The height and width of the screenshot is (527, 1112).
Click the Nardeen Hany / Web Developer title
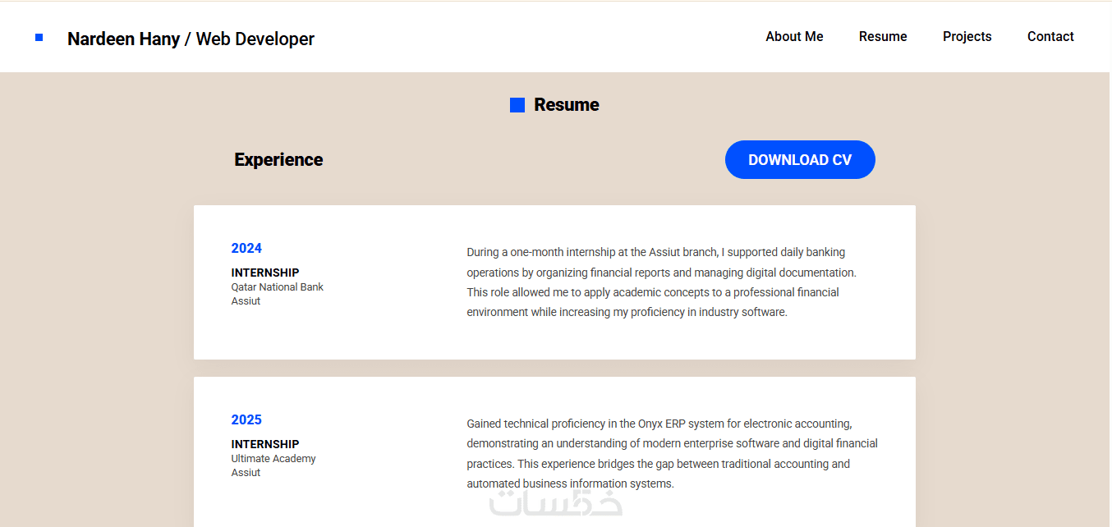tap(191, 39)
